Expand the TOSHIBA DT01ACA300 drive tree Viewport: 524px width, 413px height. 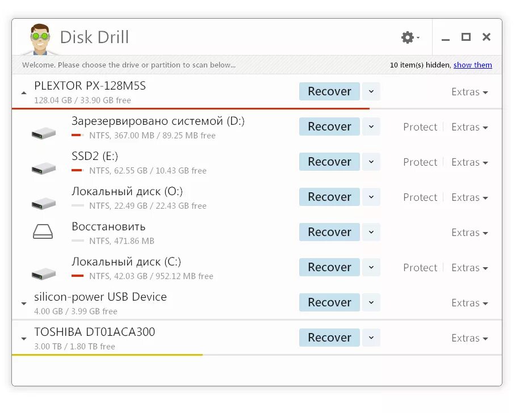click(x=24, y=339)
